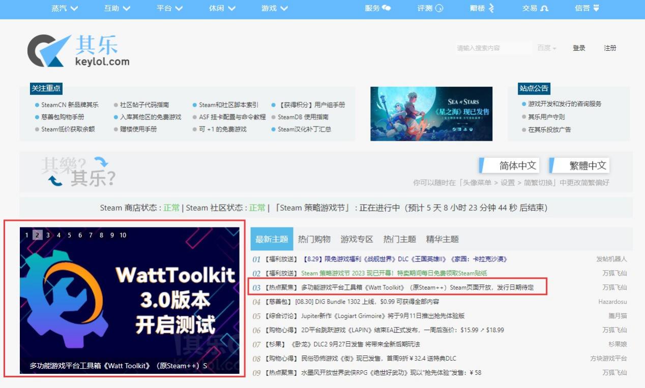Open the 百度 search engine dropdown
The image size is (645, 388).
click(546, 48)
